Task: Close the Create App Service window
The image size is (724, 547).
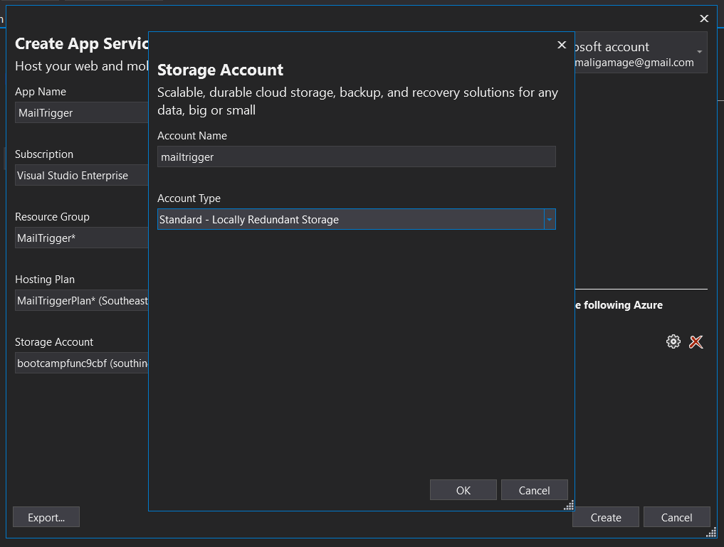Action: (703, 18)
